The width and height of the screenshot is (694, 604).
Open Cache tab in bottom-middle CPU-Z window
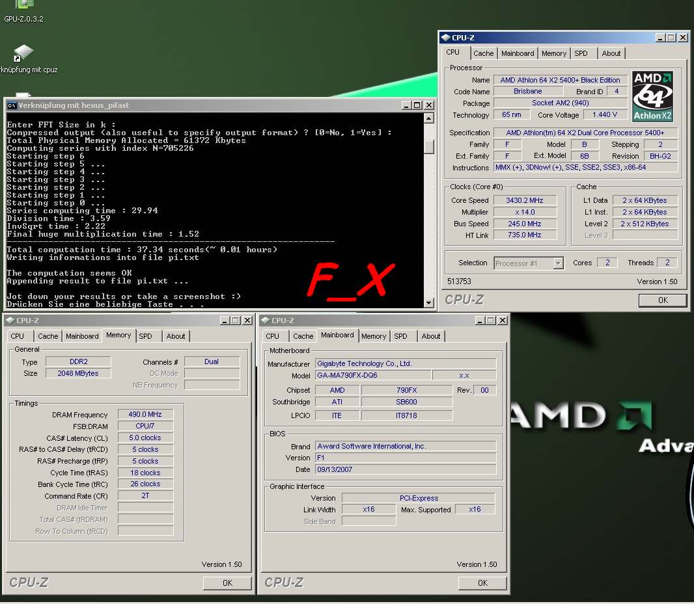(303, 337)
